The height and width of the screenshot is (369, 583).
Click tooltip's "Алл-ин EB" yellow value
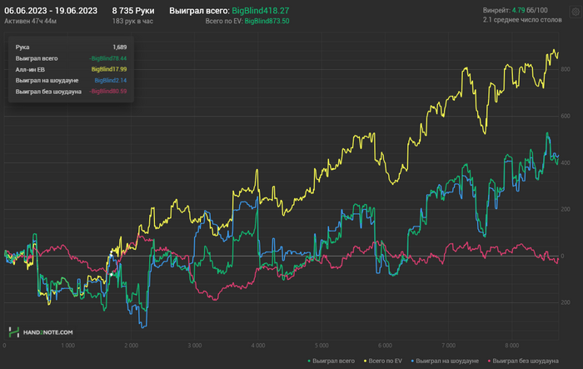[x=108, y=69]
